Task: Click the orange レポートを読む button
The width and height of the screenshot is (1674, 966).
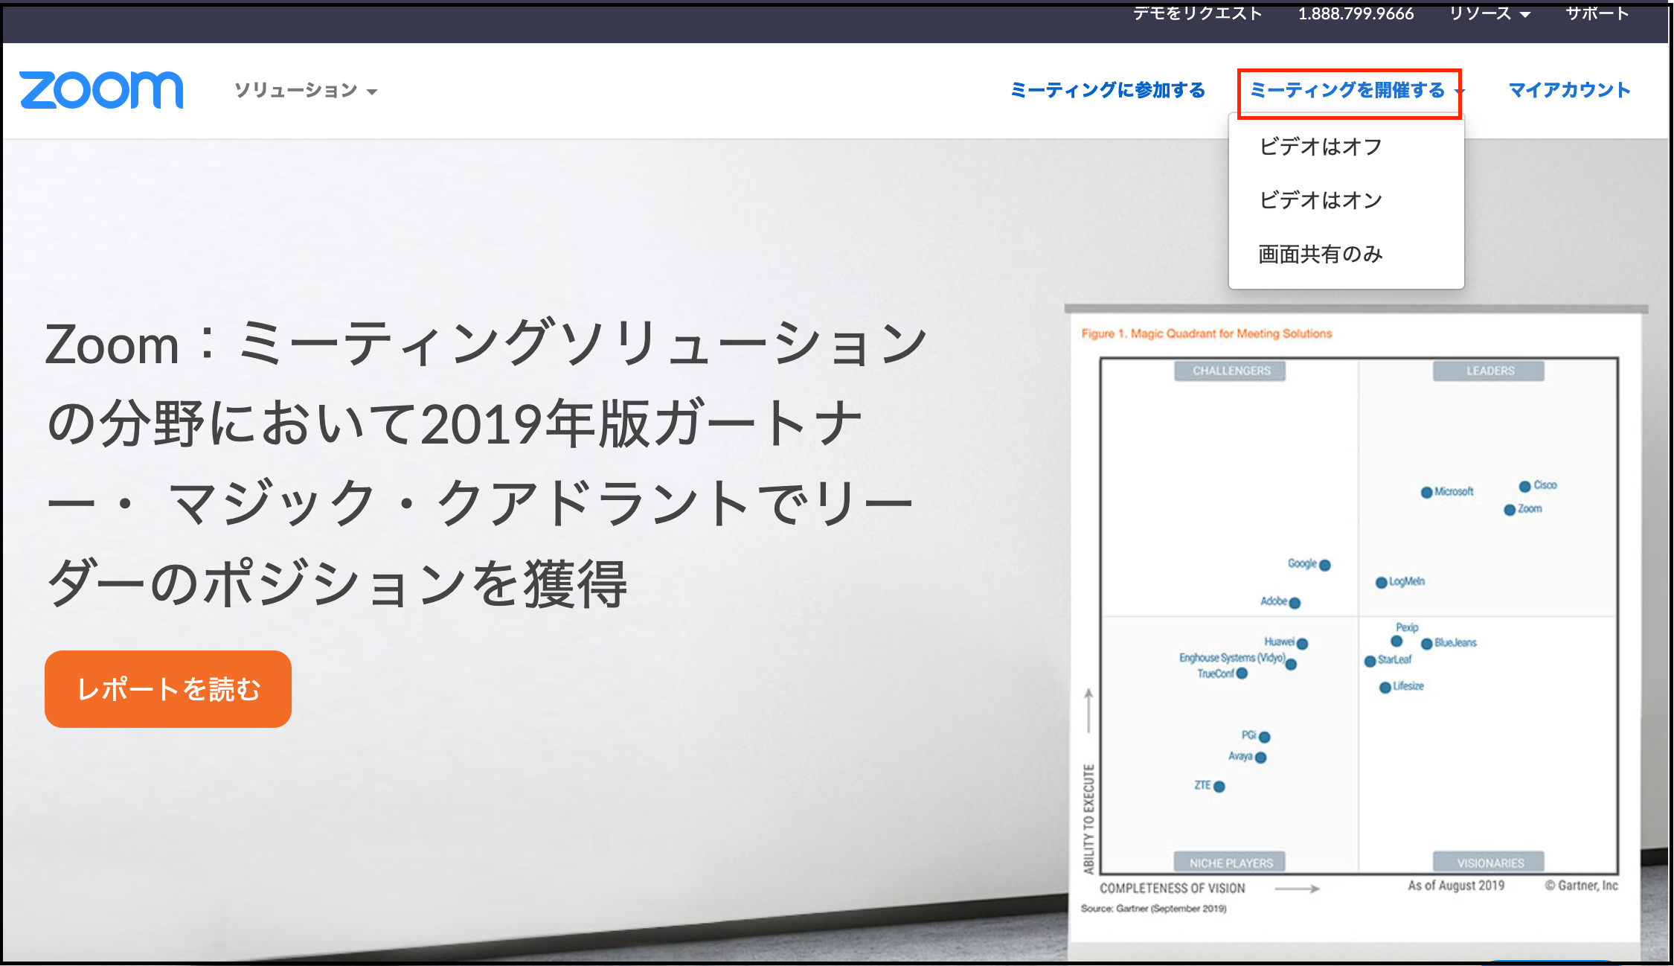Action: click(x=168, y=689)
